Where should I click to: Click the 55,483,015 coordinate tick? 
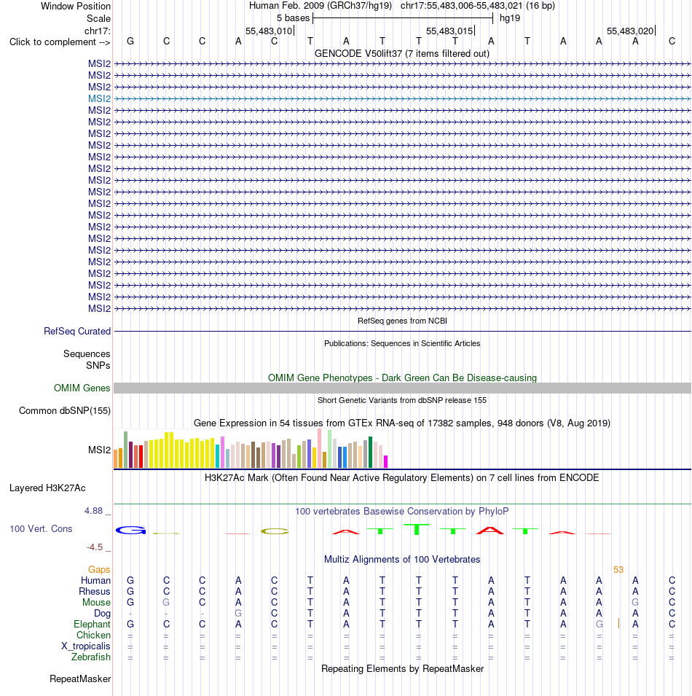(450, 31)
